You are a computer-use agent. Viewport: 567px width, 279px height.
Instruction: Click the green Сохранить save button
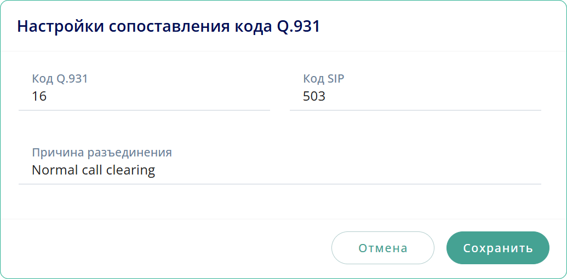497,248
